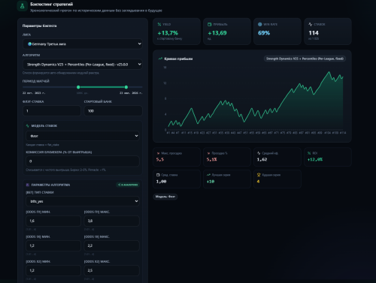Click the Флэт-ставка input field
The width and height of the screenshot is (376, 283).
[52, 110]
